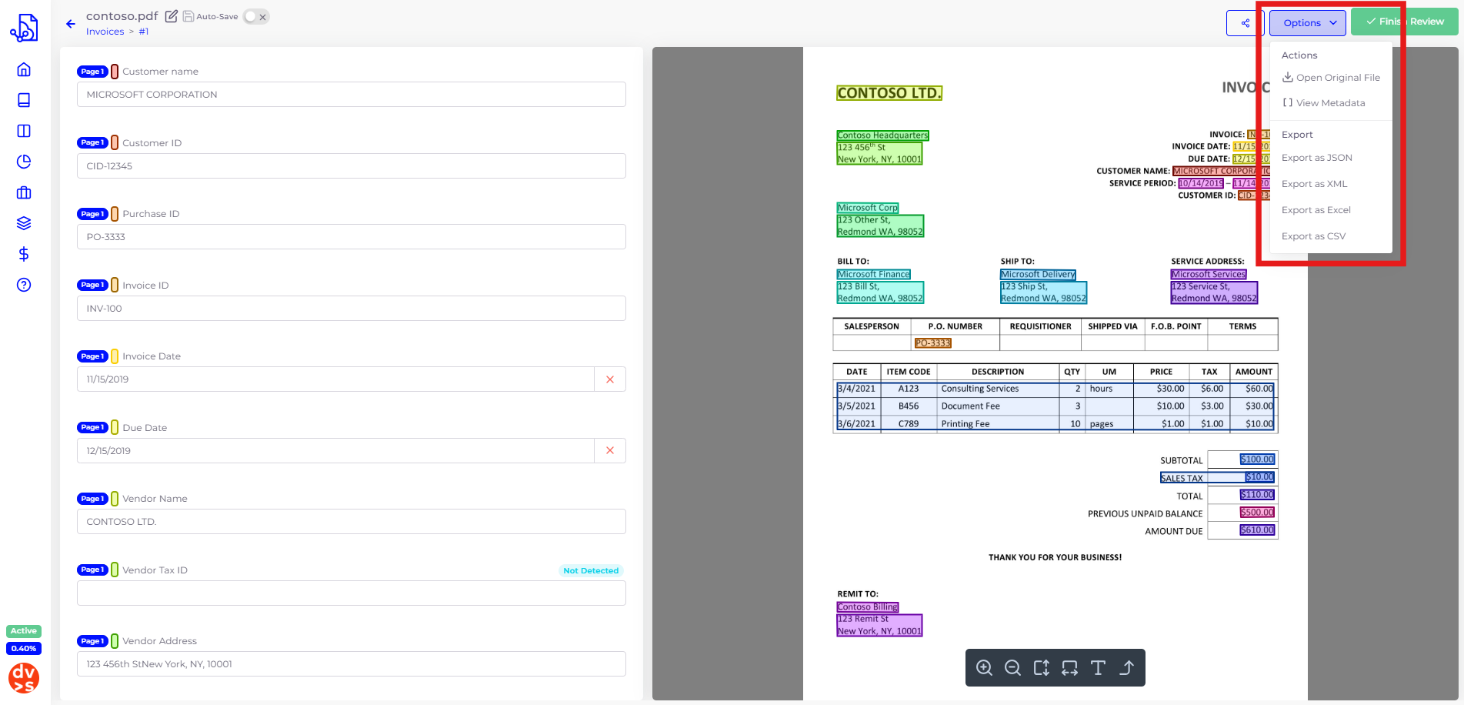Clear the Due Date value
This screenshot has width=1464, height=705.
[x=610, y=451]
